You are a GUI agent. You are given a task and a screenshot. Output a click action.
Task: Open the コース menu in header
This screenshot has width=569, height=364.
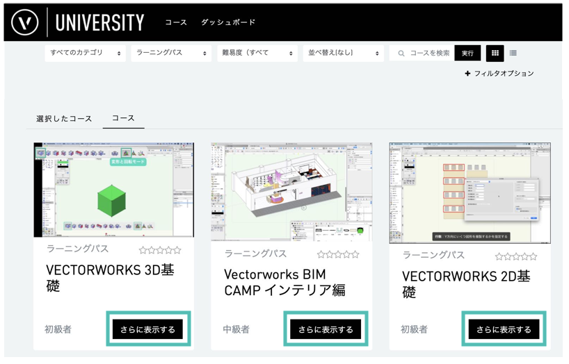176,22
